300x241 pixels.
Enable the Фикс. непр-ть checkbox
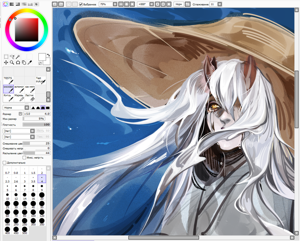click(24, 157)
